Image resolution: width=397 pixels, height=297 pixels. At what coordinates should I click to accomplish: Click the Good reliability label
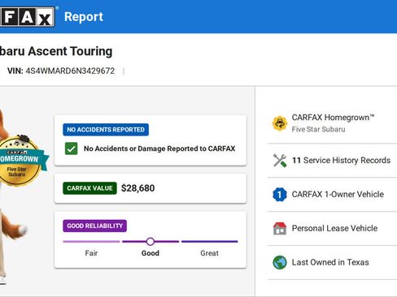[x=151, y=253]
